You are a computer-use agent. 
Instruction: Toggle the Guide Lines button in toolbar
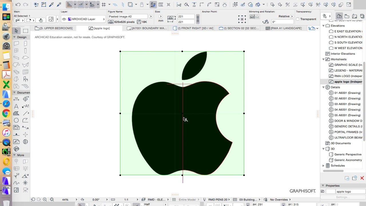pos(69,4)
